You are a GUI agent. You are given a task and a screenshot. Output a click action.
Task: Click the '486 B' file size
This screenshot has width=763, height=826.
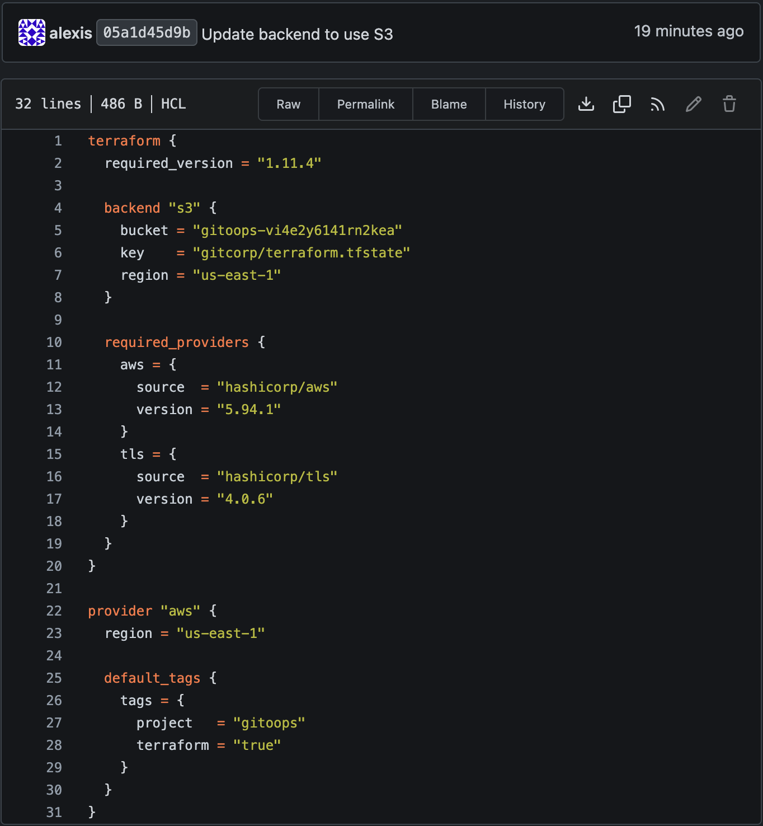(121, 104)
